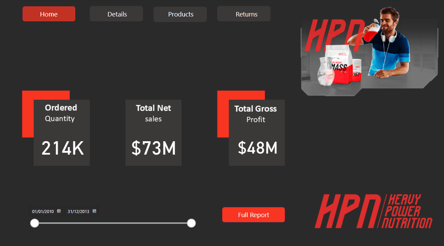The width and height of the screenshot is (444, 246).
Task: Click the HPN product banner image
Action: coord(369,52)
